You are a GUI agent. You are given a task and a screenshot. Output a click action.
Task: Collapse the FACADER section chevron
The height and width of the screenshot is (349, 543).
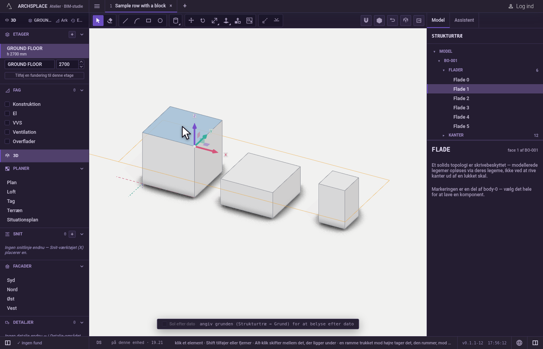(x=82, y=266)
